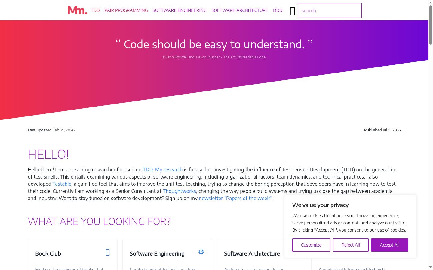
Task: Open the TDD navigation menu item
Action: [95, 10]
